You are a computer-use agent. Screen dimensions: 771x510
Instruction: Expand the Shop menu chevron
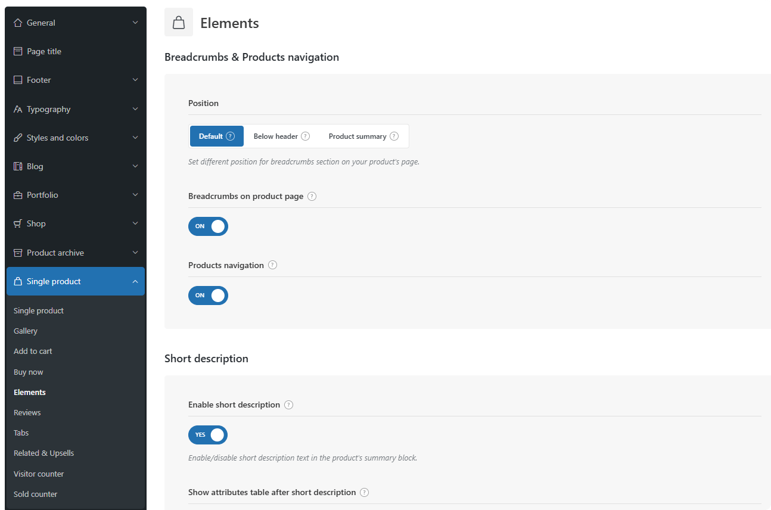(x=135, y=223)
